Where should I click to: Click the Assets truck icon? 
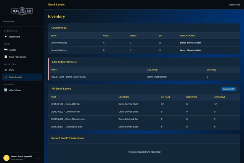coord(6,50)
